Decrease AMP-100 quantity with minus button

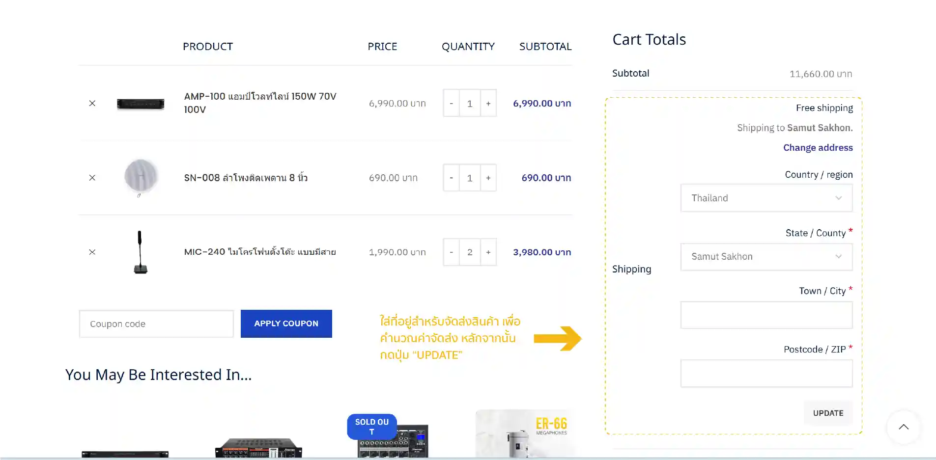[x=451, y=103]
